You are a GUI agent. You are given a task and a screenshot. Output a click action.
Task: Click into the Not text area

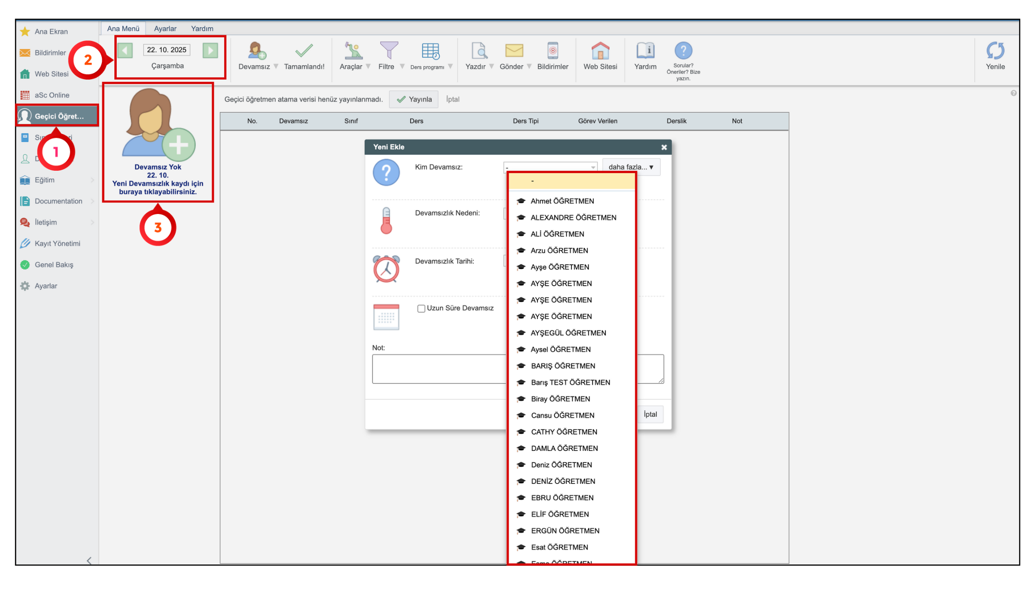point(438,369)
